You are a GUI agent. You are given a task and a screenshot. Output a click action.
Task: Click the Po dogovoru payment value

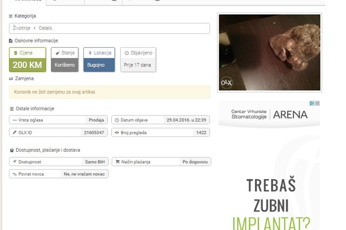pos(195,162)
